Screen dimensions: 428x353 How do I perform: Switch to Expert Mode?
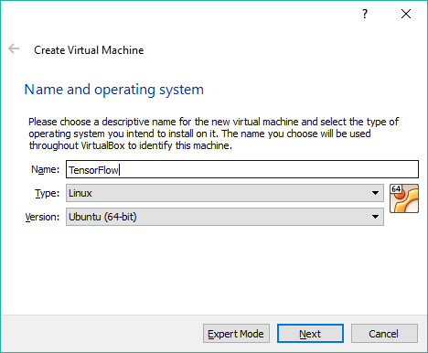tap(236, 334)
